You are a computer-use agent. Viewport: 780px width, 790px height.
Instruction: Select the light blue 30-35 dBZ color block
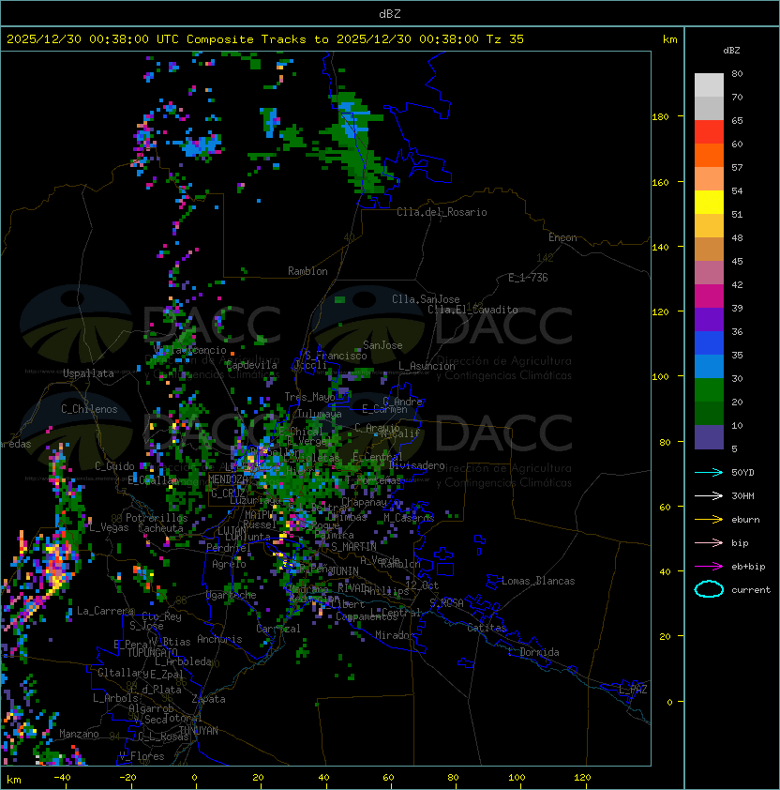click(709, 366)
